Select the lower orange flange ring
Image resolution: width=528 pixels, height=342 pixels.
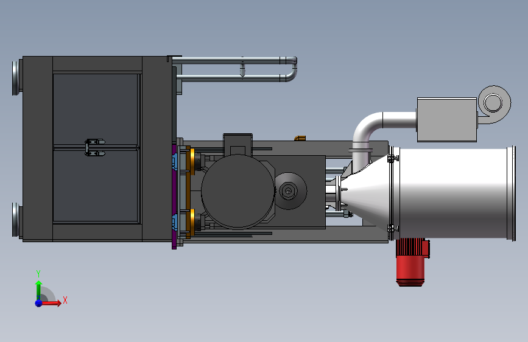click(x=192, y=223)
